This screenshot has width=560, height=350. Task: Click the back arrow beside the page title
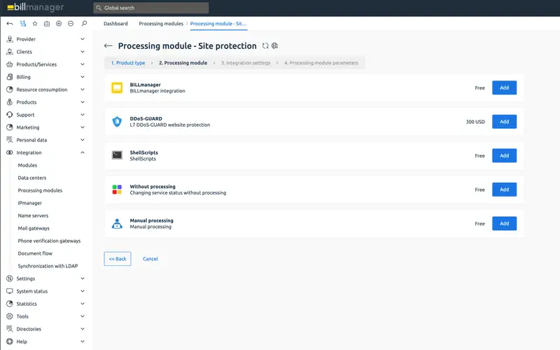tap(108, 45)
